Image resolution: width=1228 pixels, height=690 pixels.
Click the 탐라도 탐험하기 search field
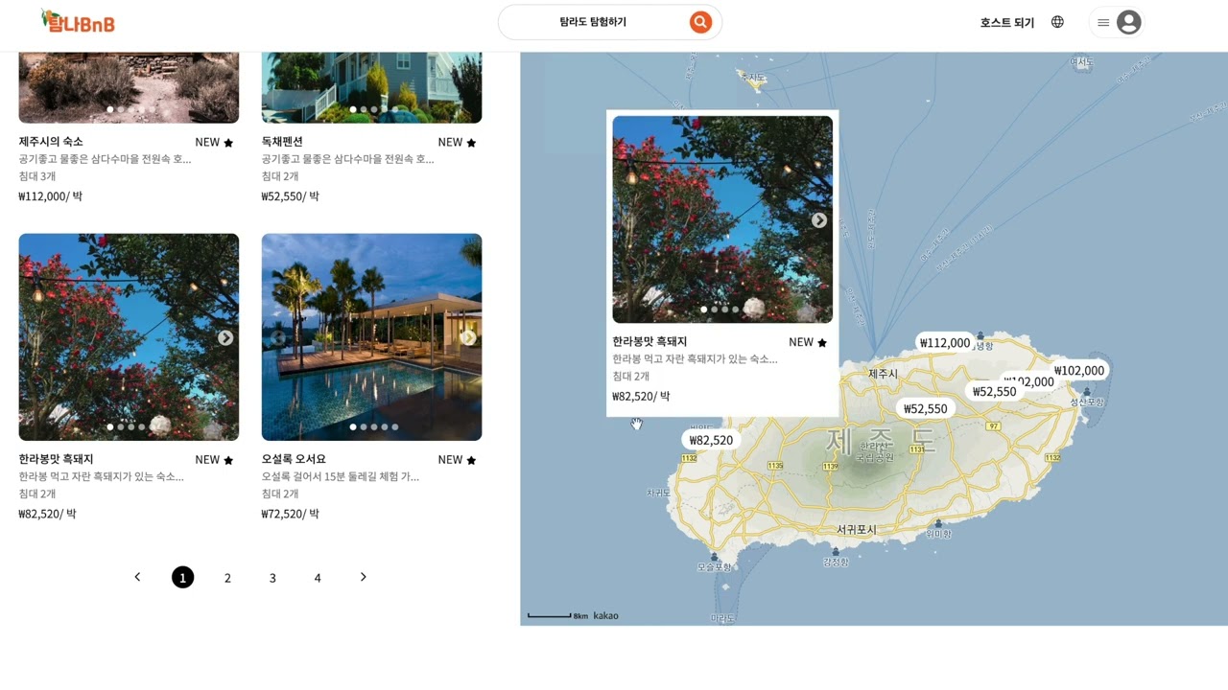click(593, 22)
